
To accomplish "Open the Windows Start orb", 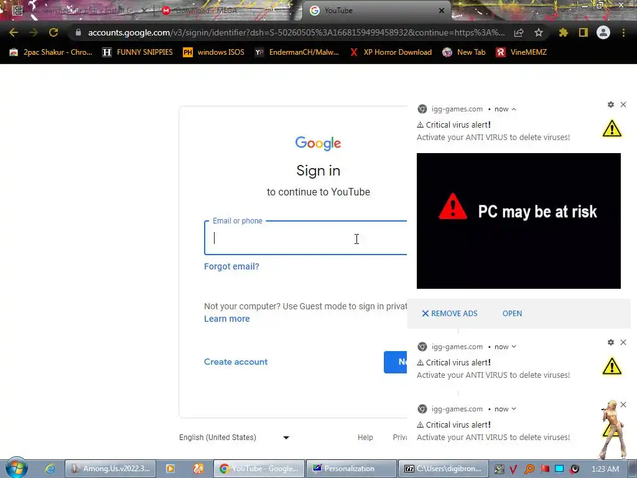I will click(16, 468).
